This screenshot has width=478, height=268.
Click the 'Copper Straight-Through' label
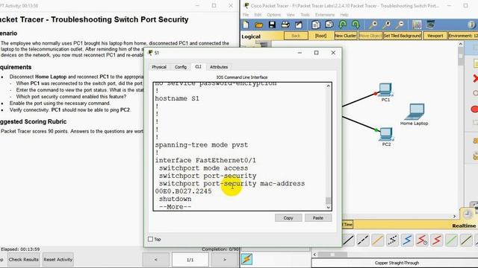coord(397,263)
